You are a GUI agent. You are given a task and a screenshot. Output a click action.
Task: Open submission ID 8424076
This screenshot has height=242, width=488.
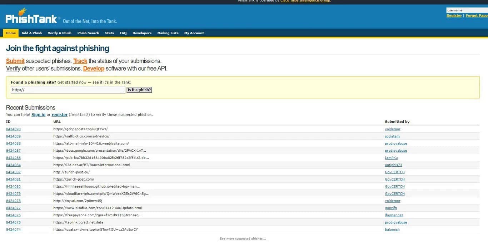coord(13,215)
